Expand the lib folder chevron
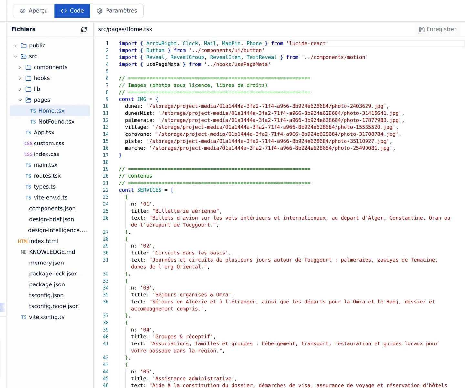The width and height of the screenshot is (465, 388). [x=20, y=89]
